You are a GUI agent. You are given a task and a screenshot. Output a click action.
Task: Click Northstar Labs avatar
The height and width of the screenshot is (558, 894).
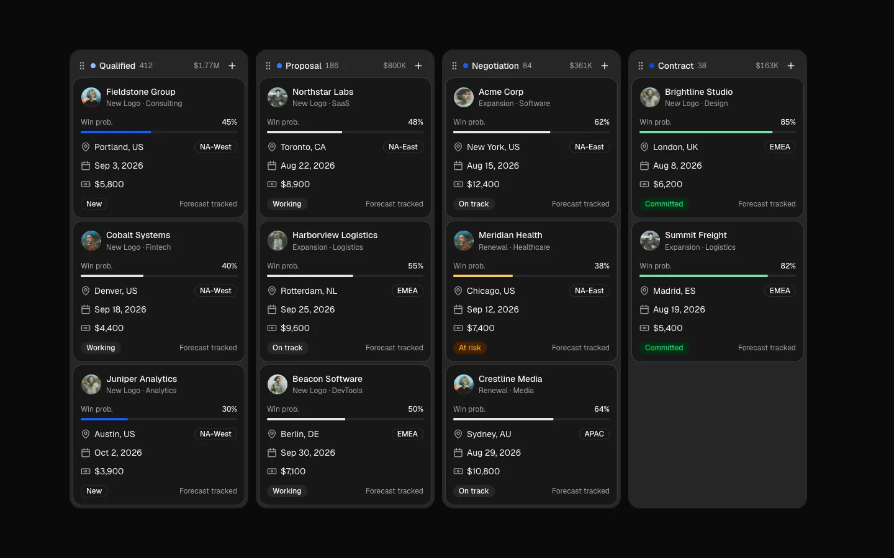(x=278, y=97)
